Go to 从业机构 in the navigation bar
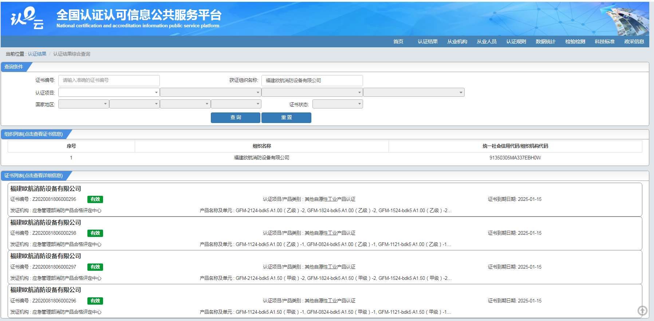The height and width of the screenshot is (321, 654). click(x=457, y=41)
